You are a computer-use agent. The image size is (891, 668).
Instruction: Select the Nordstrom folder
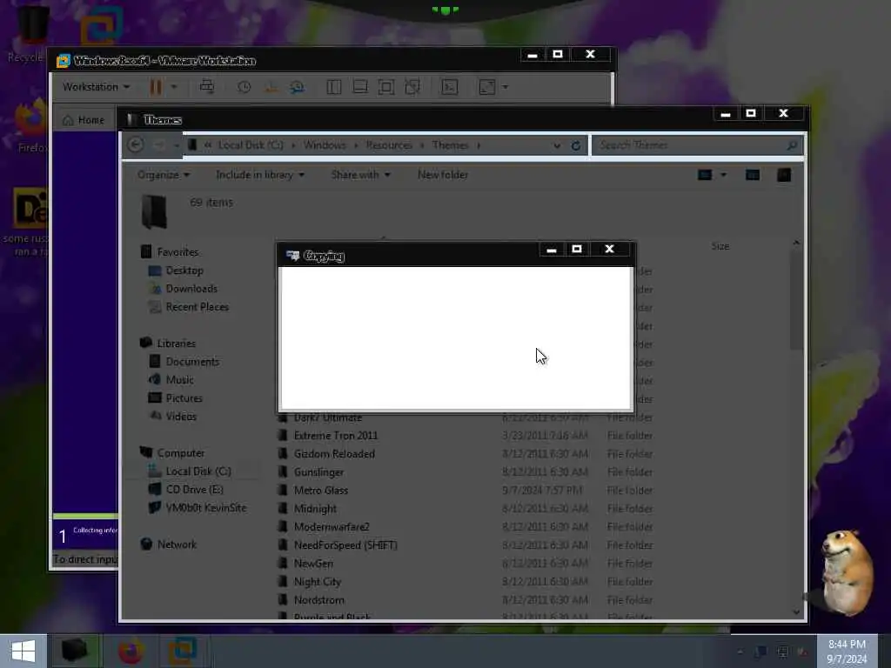pos(318,600)
